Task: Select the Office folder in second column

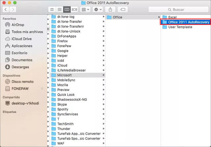Action: point(133,17)
